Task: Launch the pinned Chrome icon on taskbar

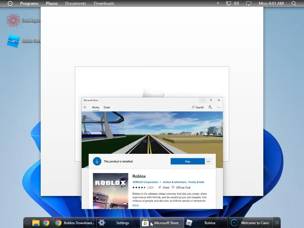Action: coord(46,223)
